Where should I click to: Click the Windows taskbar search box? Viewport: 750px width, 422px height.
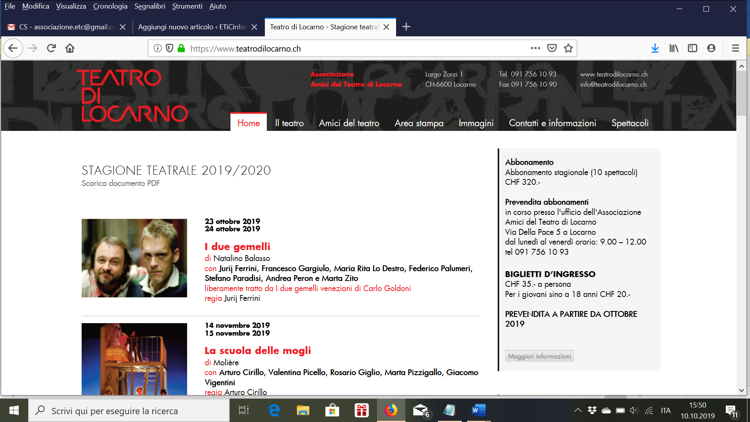(x=129, y=410)
